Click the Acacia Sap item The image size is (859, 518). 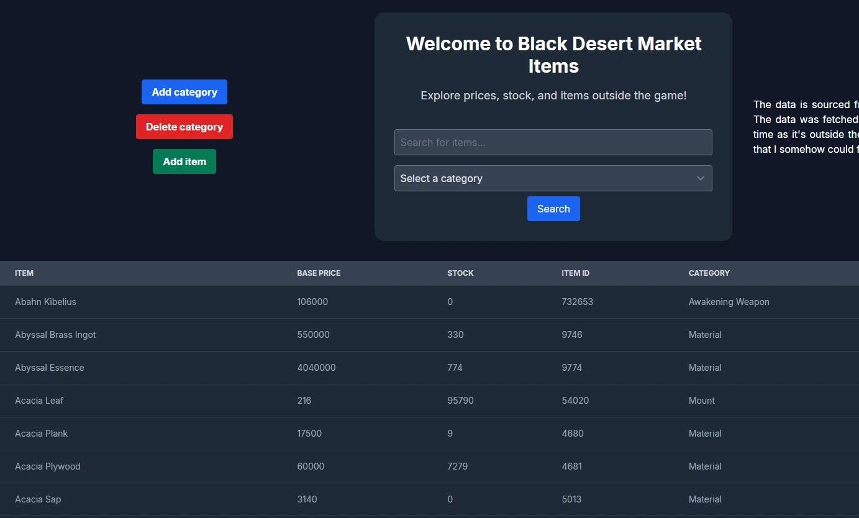click(38, 499)
